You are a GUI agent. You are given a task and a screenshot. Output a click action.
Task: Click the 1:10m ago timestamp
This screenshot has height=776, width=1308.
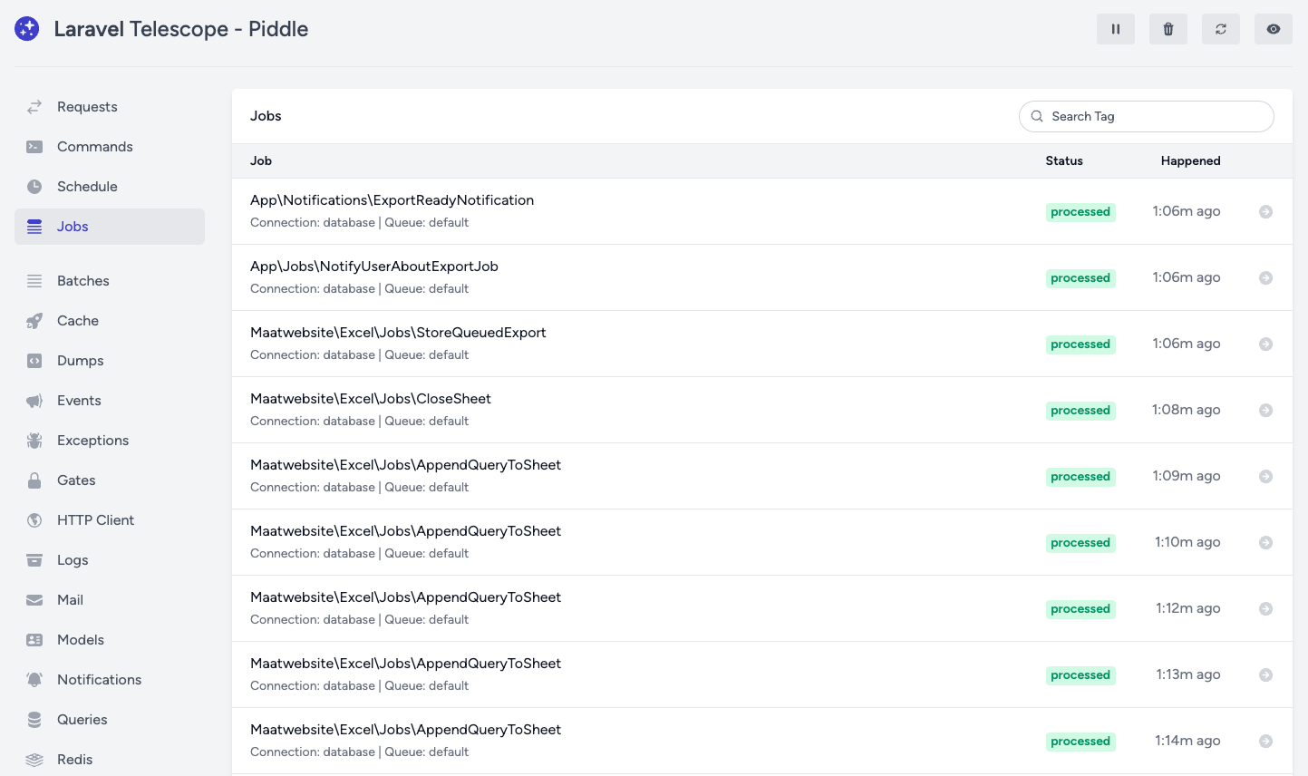pyautogui.click(x=1187, y=542)
